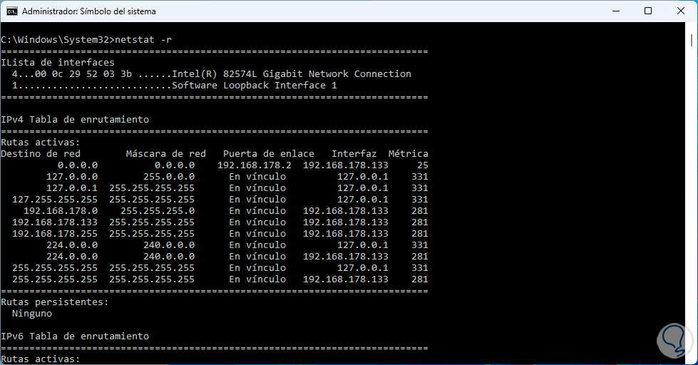This screenshot has height=365, width=698.
Task: Click destination 127.255.255.255
Action: click(55, 200)
